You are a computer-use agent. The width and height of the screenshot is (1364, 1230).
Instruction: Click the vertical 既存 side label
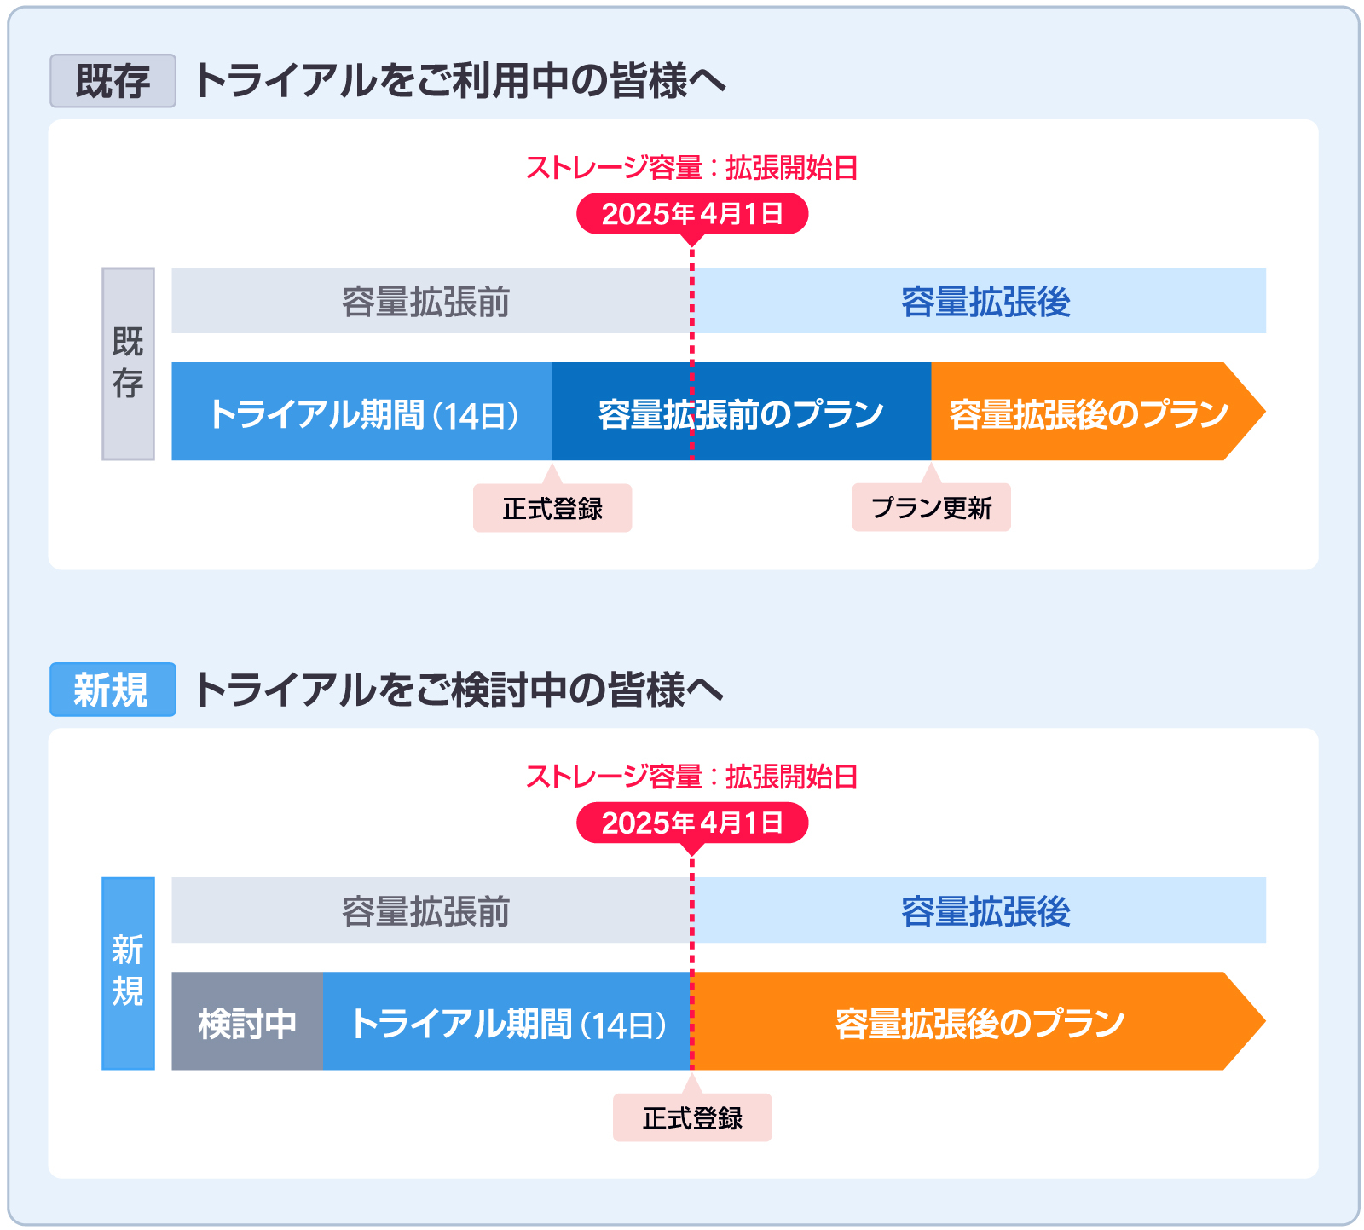(x=128, y=364)
